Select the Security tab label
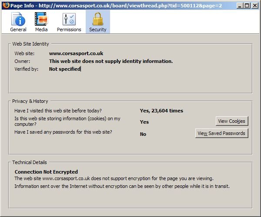Viewport: 261px width, 217px height. pos(97,30)
